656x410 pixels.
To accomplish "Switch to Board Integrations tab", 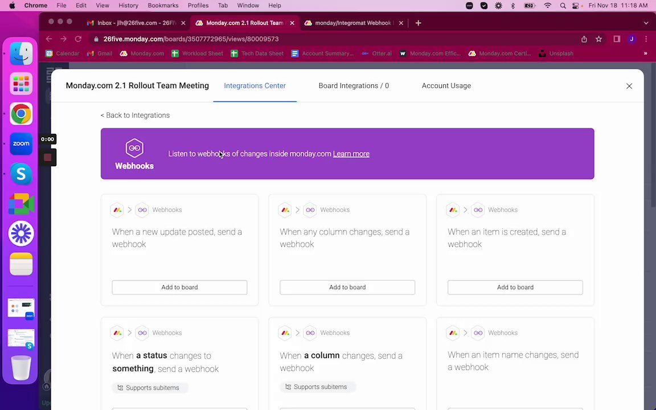I will 354,86.
